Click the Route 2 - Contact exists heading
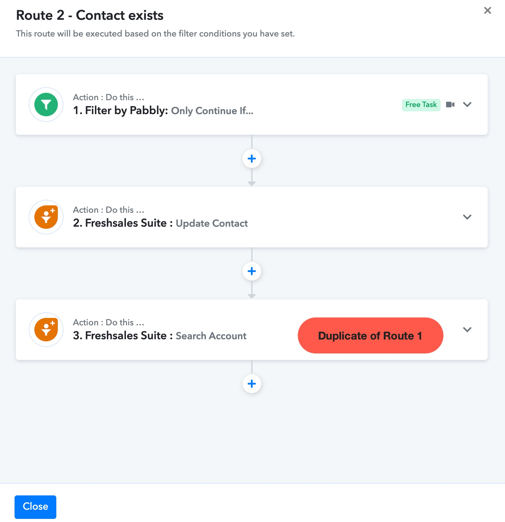505x522 pixels. (90, 15)
